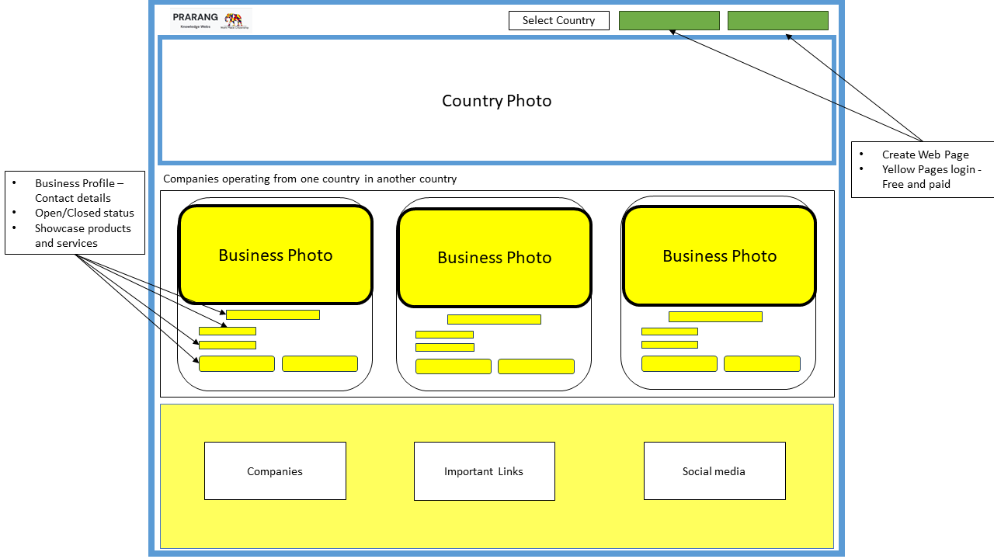Toggle the left action button under first Business Photo
Viewport: 994px width, 559px height.
point(237,363)
